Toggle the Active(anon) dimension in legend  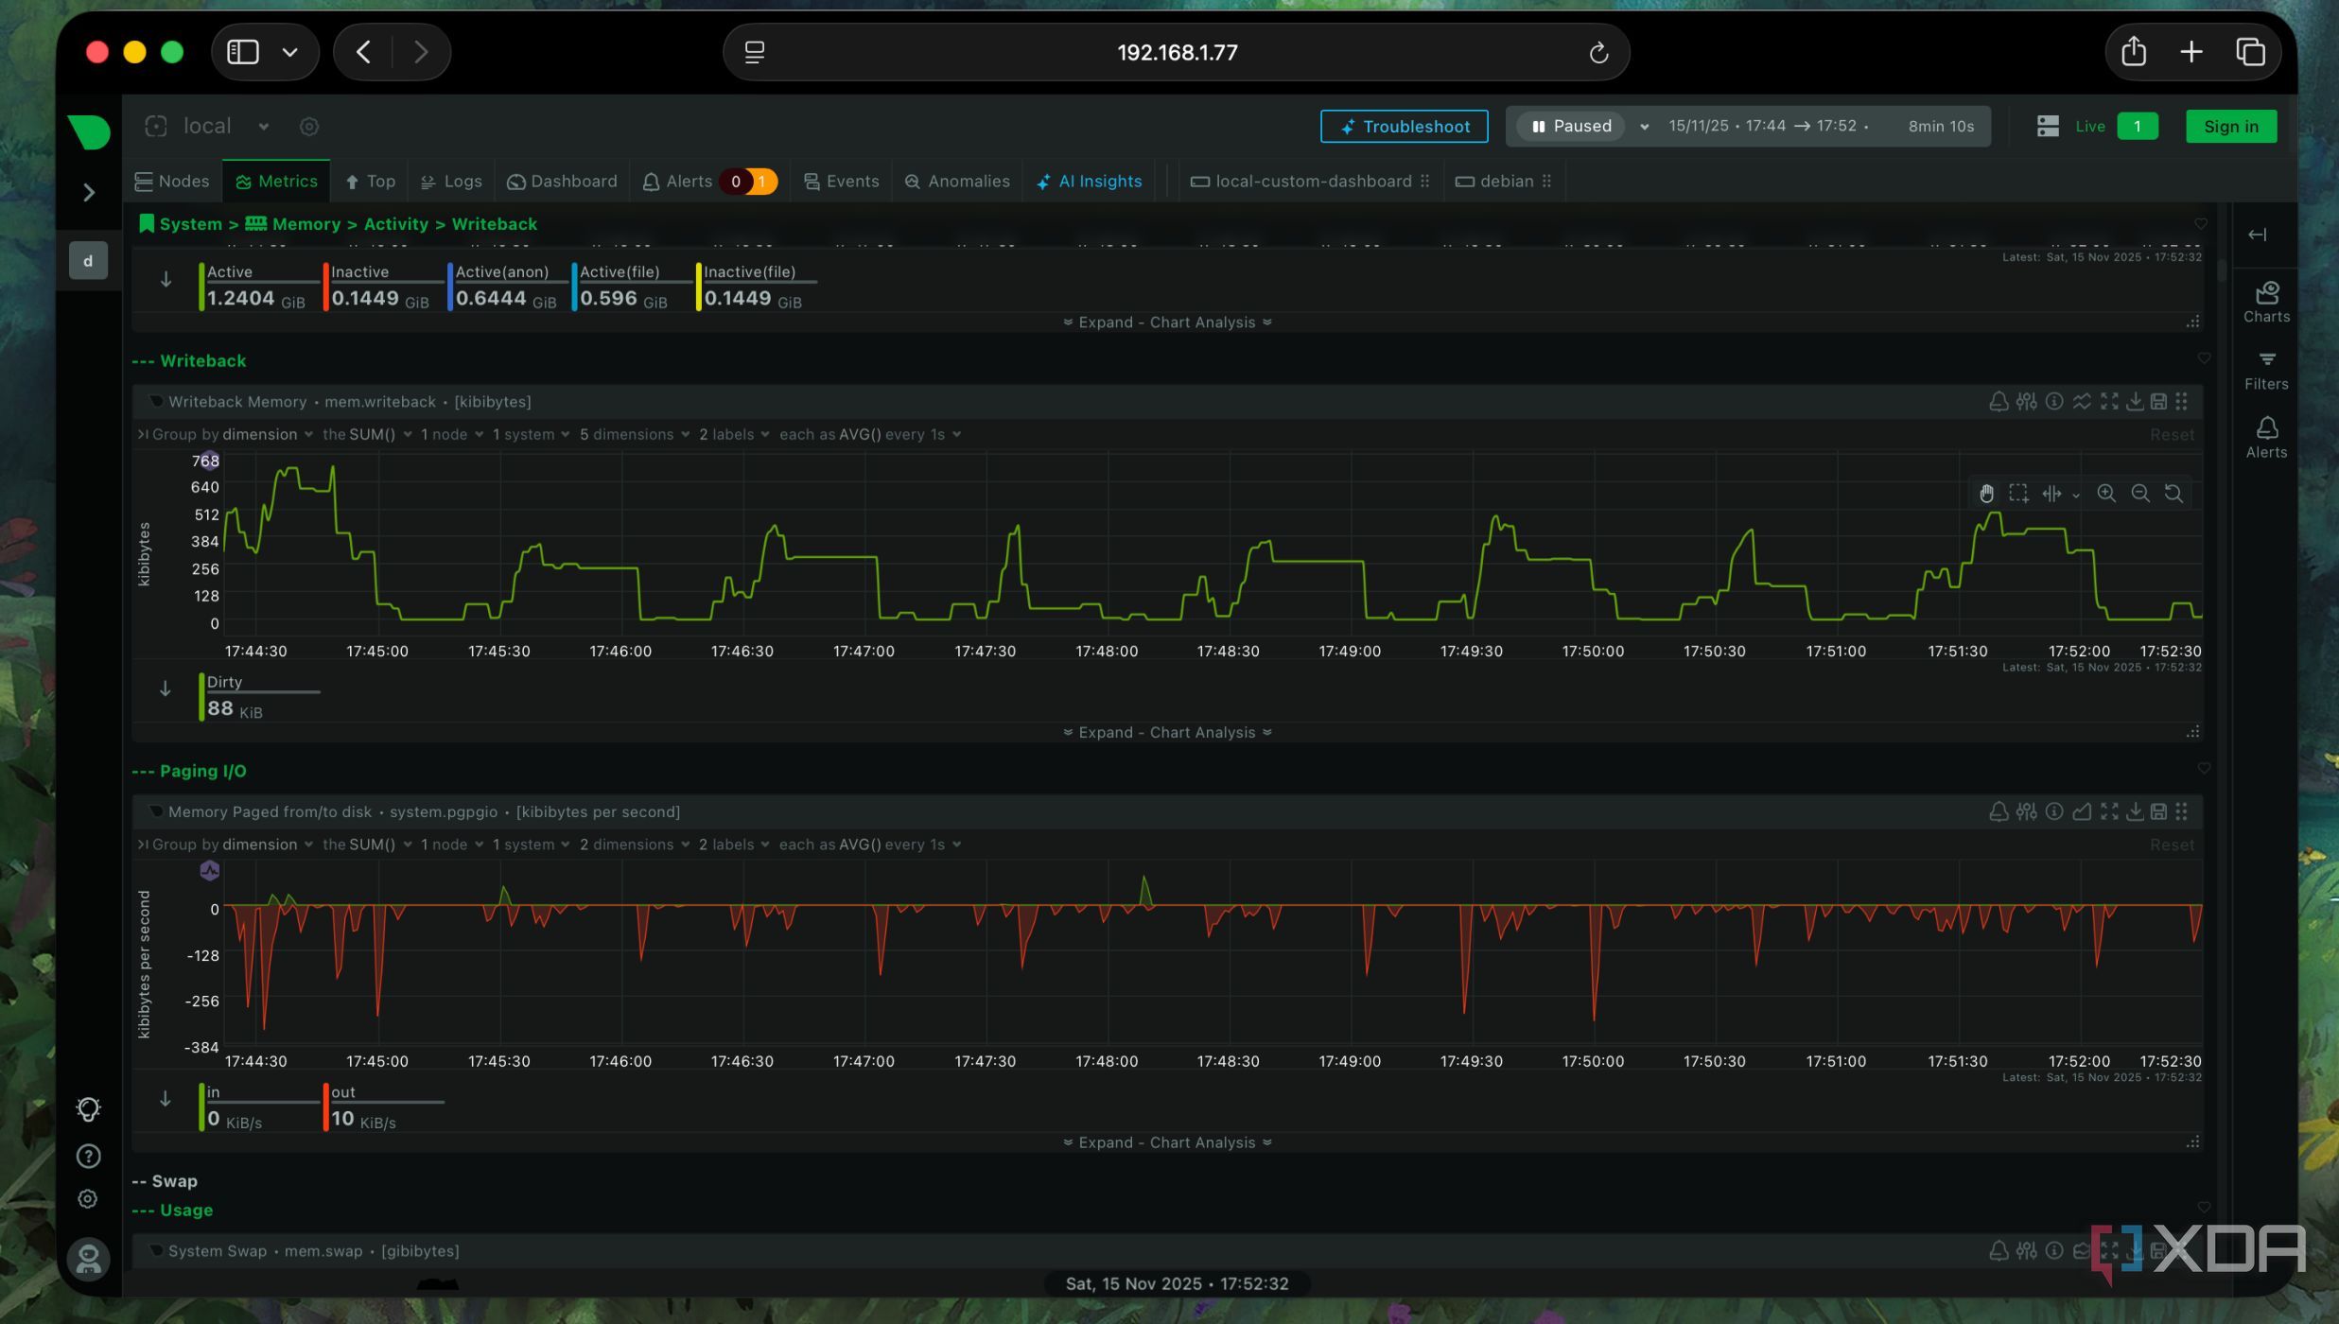(x=508, y=286)
